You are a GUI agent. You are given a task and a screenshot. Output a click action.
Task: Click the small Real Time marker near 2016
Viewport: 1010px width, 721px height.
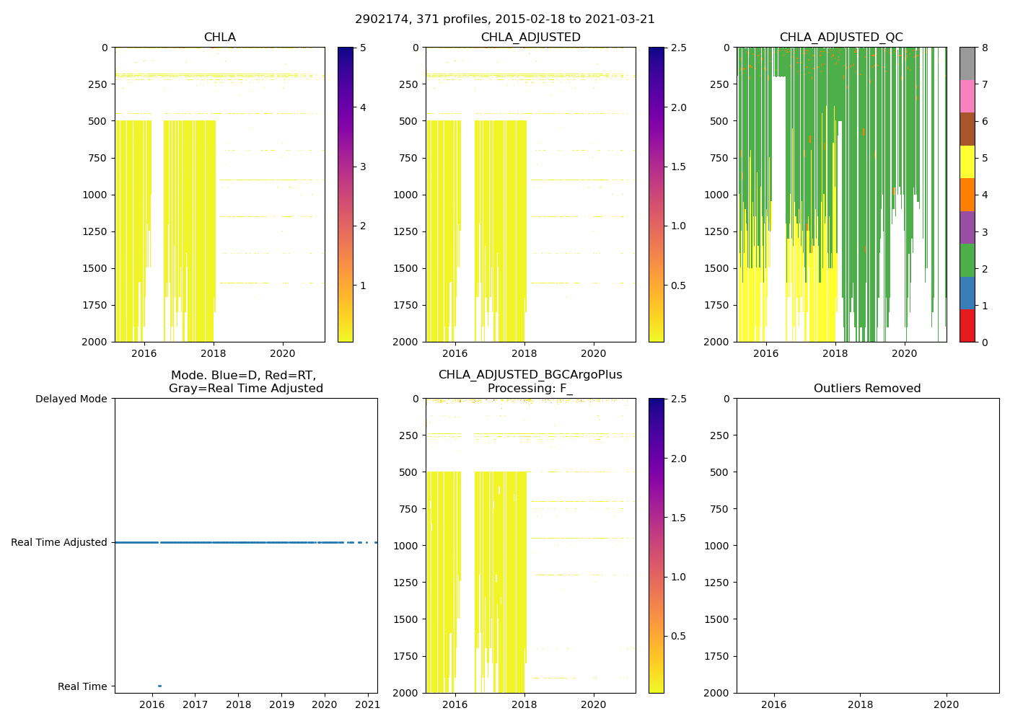pos(159,686)
